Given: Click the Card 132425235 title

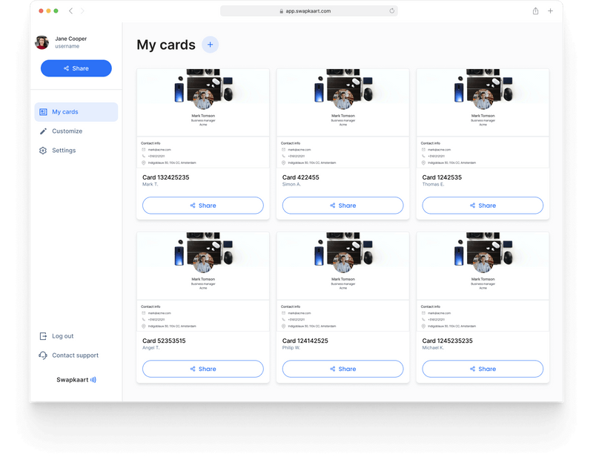Looking at the screenshot, I should pyautogui.click(x=165, y=177).
